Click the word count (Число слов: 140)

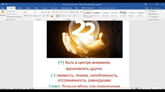tap(18, 88)
